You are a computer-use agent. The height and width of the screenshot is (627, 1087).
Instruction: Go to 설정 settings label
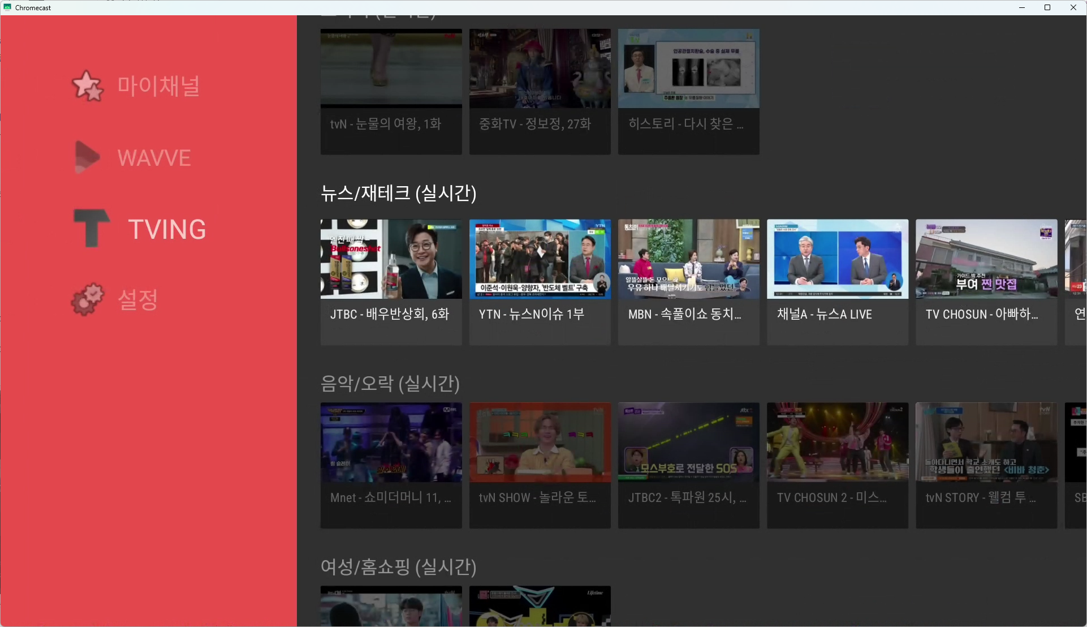click(x=137, y=300)
